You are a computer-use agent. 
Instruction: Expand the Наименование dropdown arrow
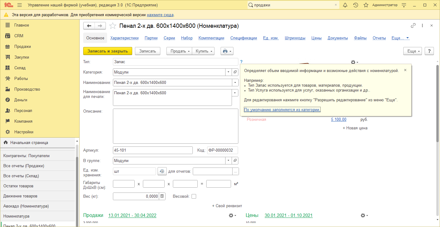[x=235, y=83]
